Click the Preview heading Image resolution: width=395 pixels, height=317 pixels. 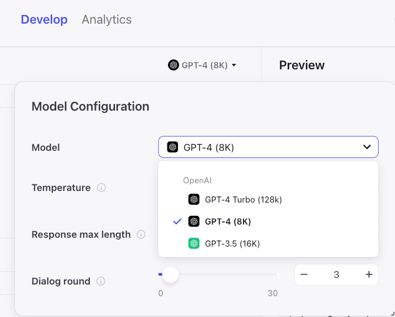[302, 65]
